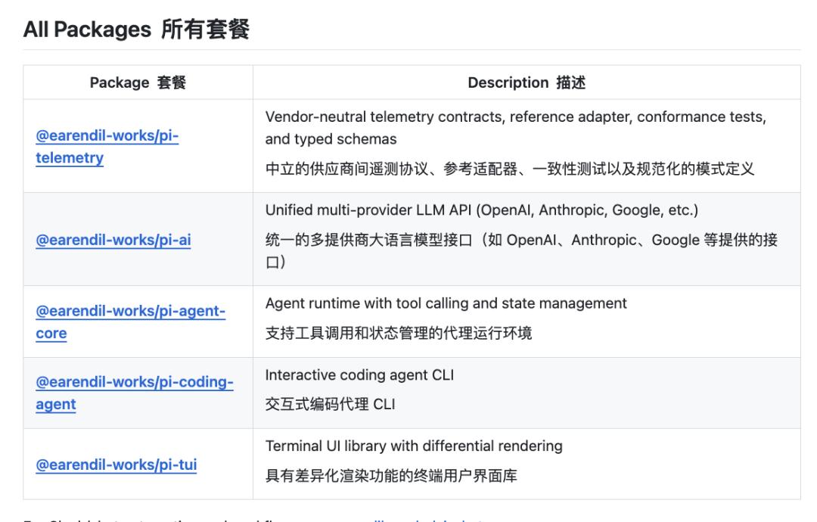This screenshot has height=522, width=817.
Task: Click the Chinese text 交互式编码代理 CLI
Action: pyautogui.click(x=331, y=404)
